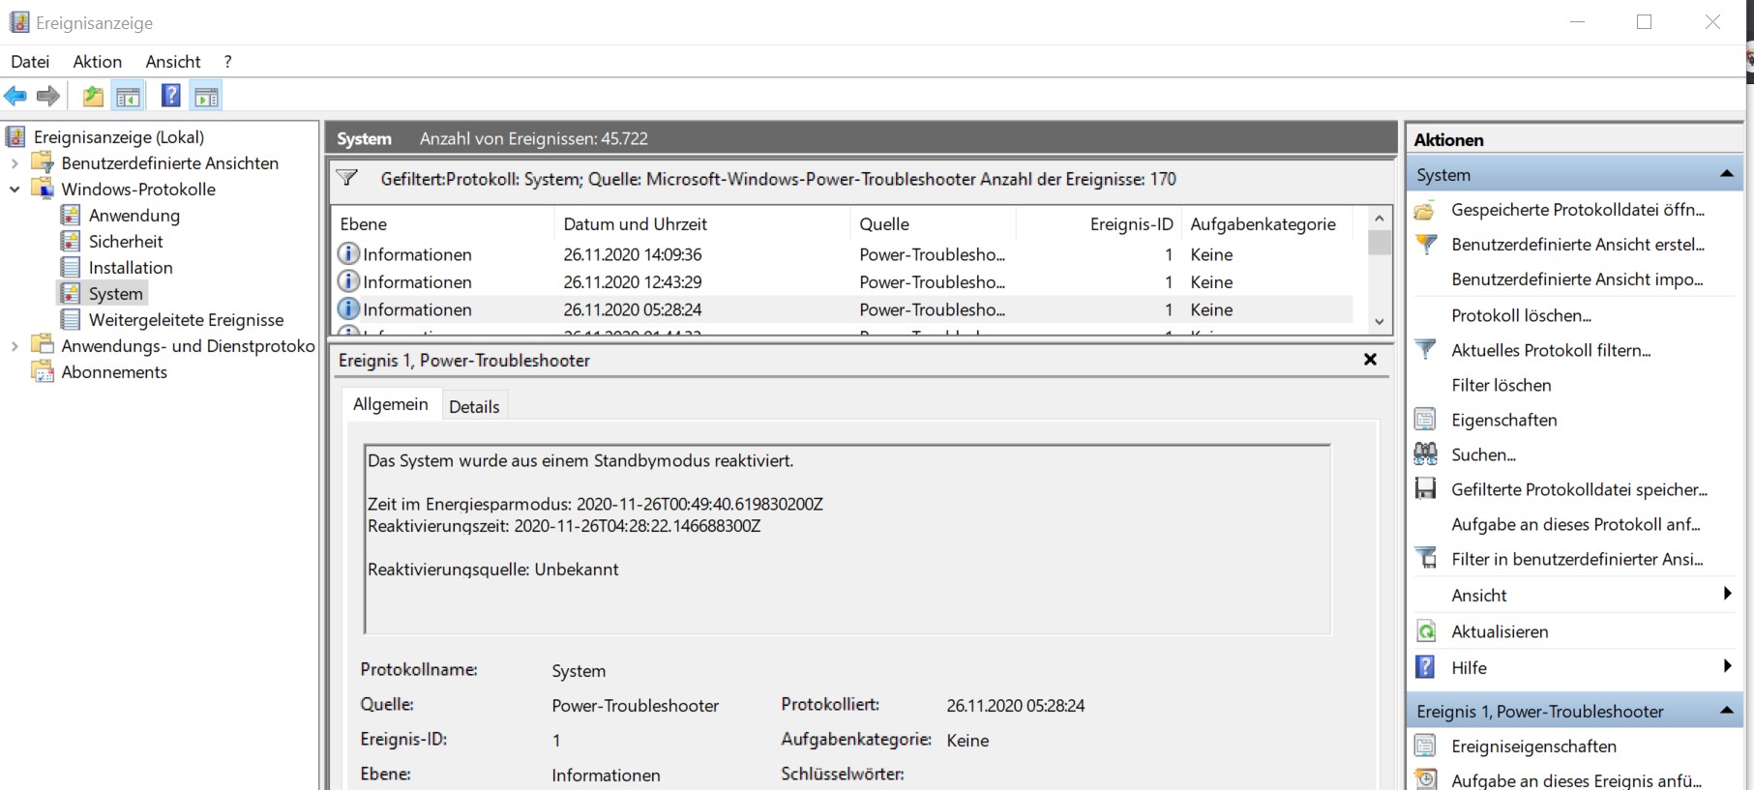Click the Suchen binoculars icon
Screen dimensions: 1754x790
point(1425,454)
